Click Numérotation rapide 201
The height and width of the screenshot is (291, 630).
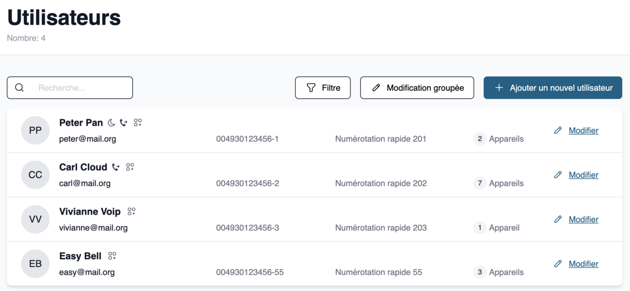pyautogui.click(x=381, y=139)
